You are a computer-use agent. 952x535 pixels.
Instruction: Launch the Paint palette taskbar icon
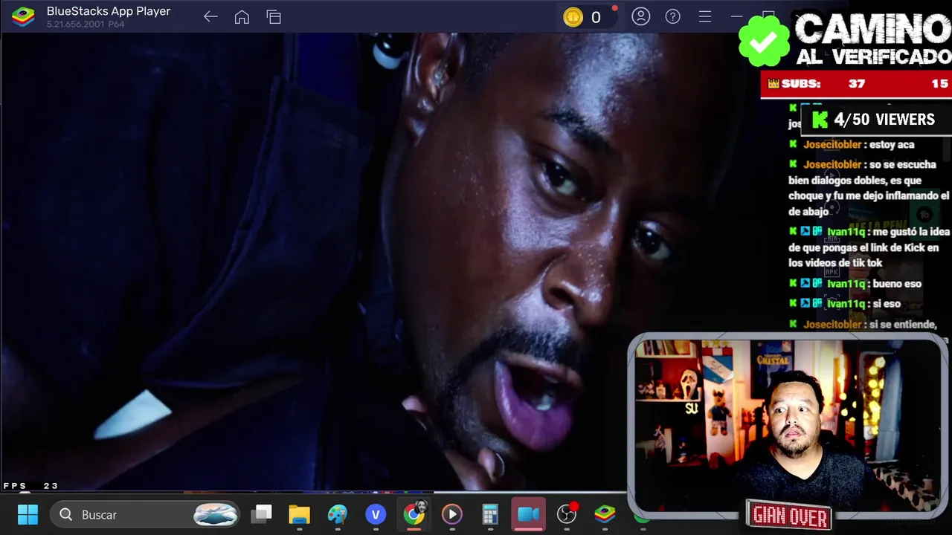point(338,514)
